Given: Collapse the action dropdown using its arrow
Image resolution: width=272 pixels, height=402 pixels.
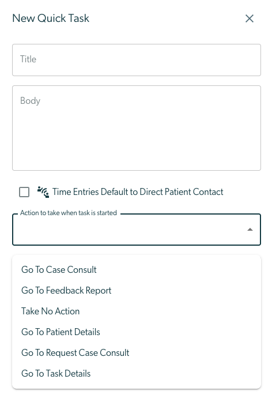Looking at the screenshot, I should click(x=250, y=230).
